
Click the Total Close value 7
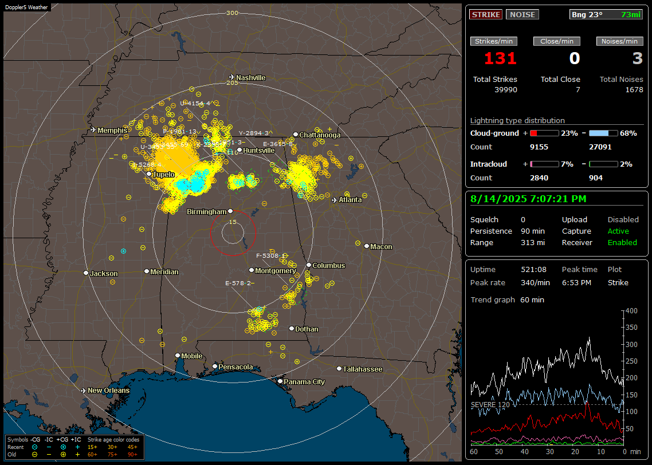(x=578, y=90)
